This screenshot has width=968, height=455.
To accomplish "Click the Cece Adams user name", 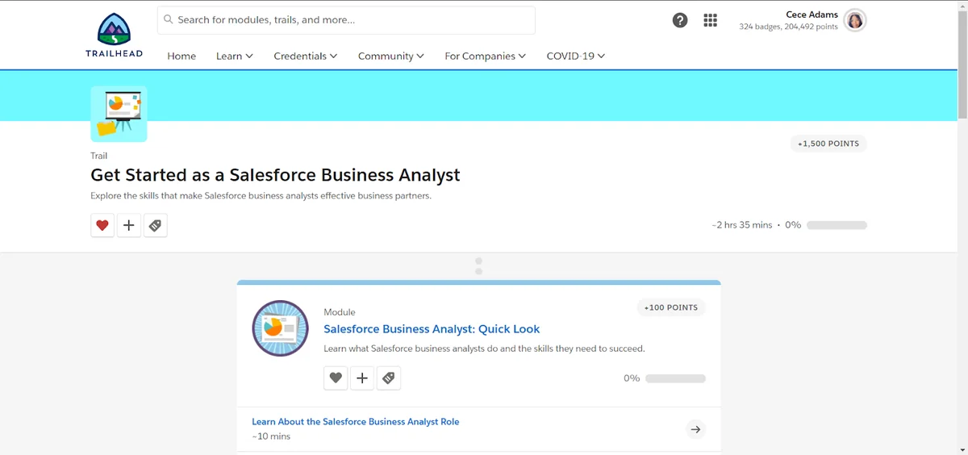I will [812, 15].
